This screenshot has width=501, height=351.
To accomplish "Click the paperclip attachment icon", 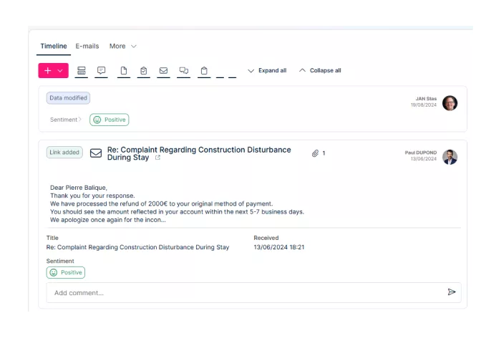I will click(x=316, y=153).
